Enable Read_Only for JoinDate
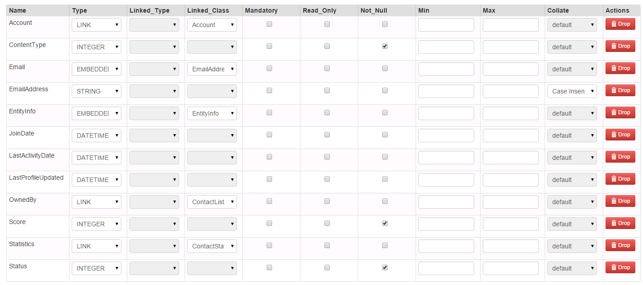 pos(327,135)
